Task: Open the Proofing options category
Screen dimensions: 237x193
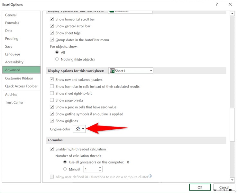Action: [21, 39]
